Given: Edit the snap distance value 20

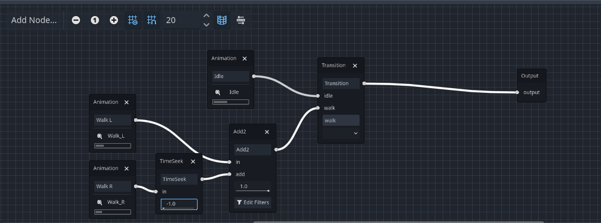Looking at the screenshot, I should tap(182, 20).
